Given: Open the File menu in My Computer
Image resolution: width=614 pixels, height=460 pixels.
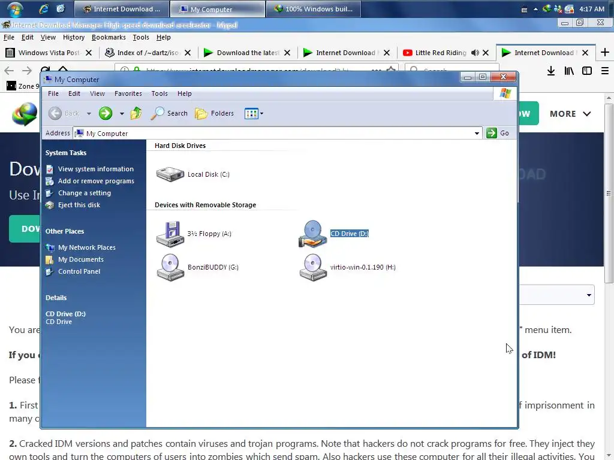Looking at the screenshot, I should point(53,93).
